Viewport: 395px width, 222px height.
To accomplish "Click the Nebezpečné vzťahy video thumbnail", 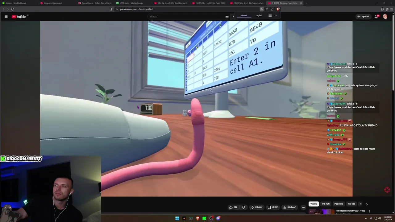I will (x=322, y=212).
